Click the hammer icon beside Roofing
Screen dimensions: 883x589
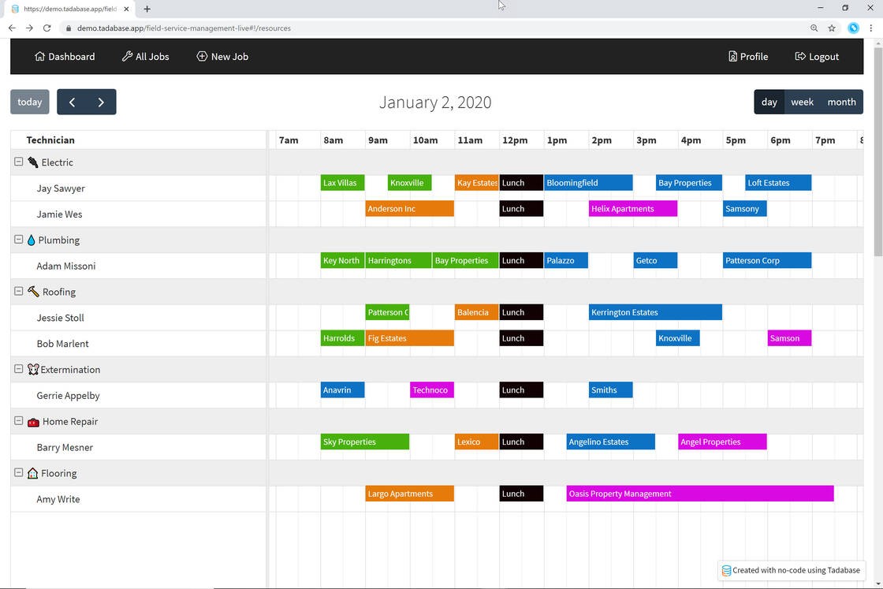point(32,291)
